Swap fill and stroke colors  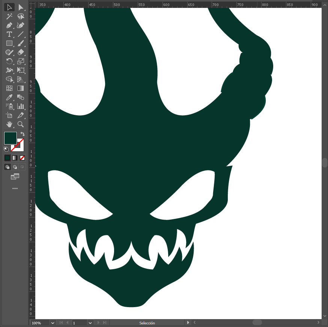tap(23, 134)
